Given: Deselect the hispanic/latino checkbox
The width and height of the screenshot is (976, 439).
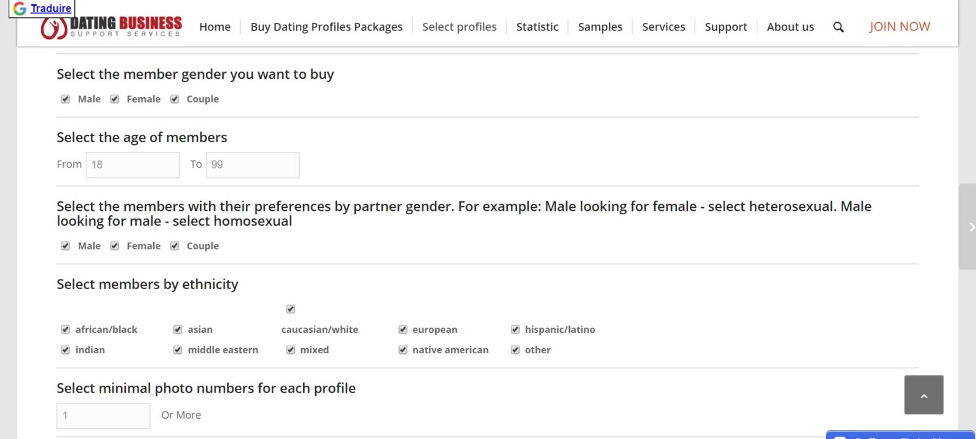Looking at the screenshot, I should pos(515,329).
